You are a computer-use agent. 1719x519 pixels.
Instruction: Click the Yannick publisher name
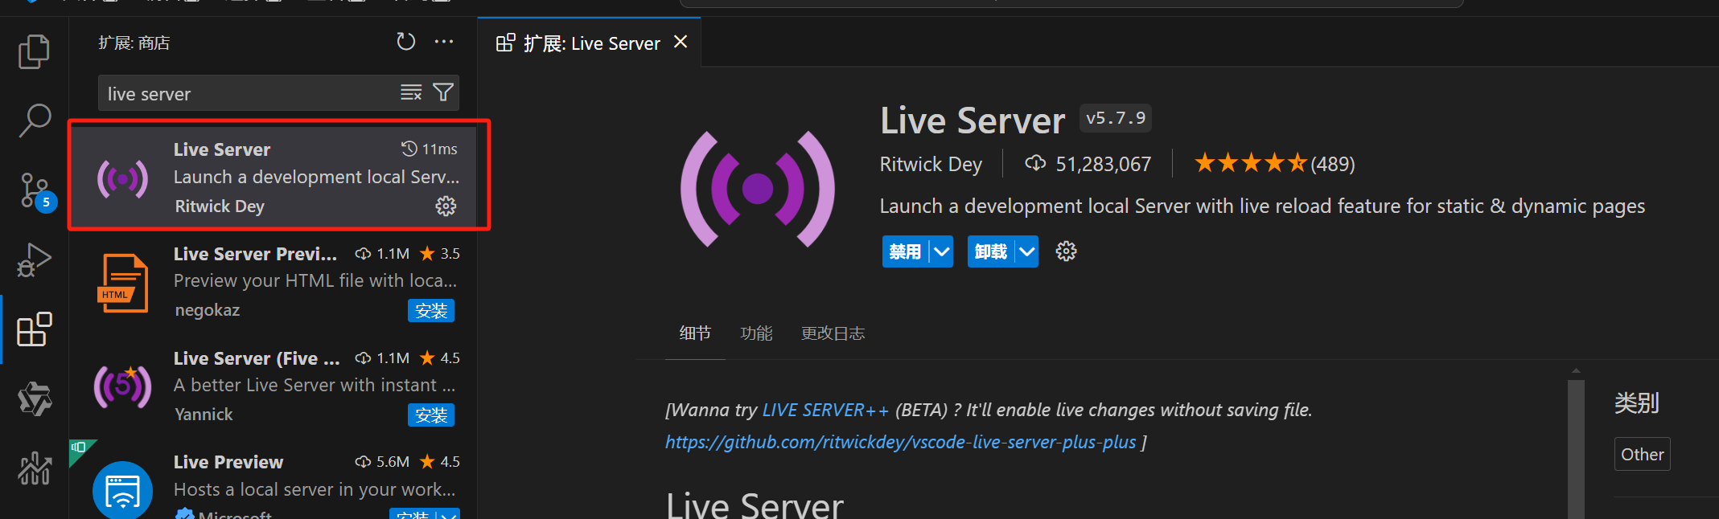[x=204, y=415]
